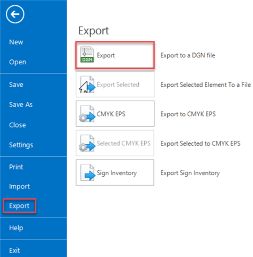Screen dimensions: 253x257
Task: Open the Save As option
Action: [21, 104]
